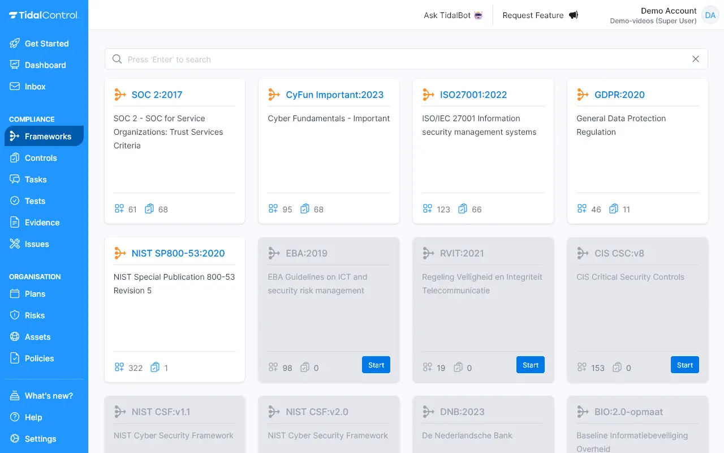Click the Policies document icon

point(15,358)
